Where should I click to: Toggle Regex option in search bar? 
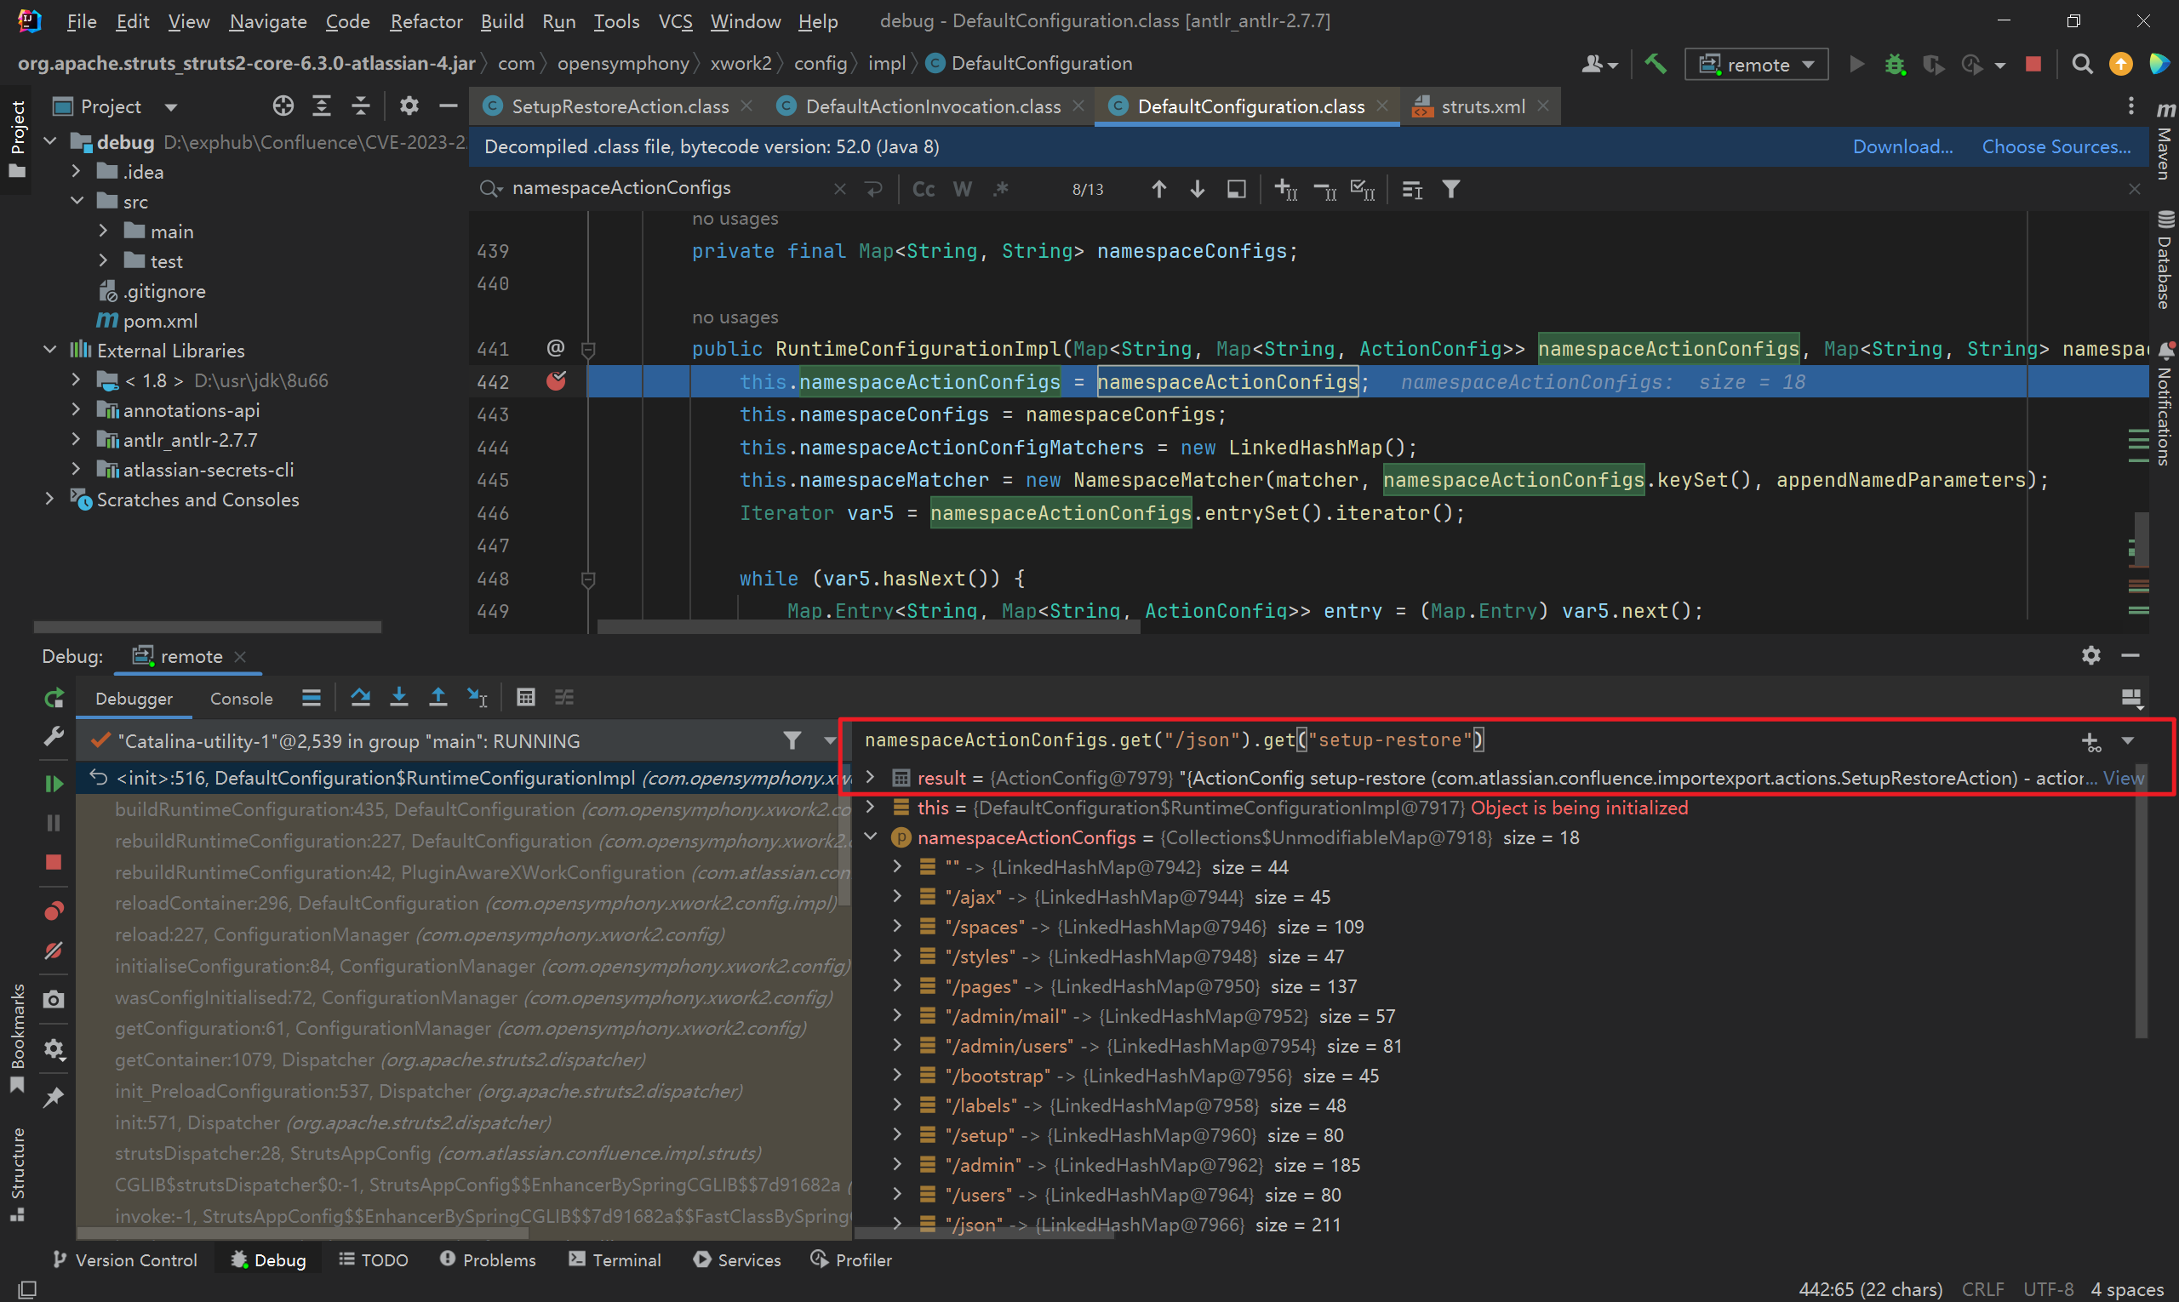coord(1000,189)
